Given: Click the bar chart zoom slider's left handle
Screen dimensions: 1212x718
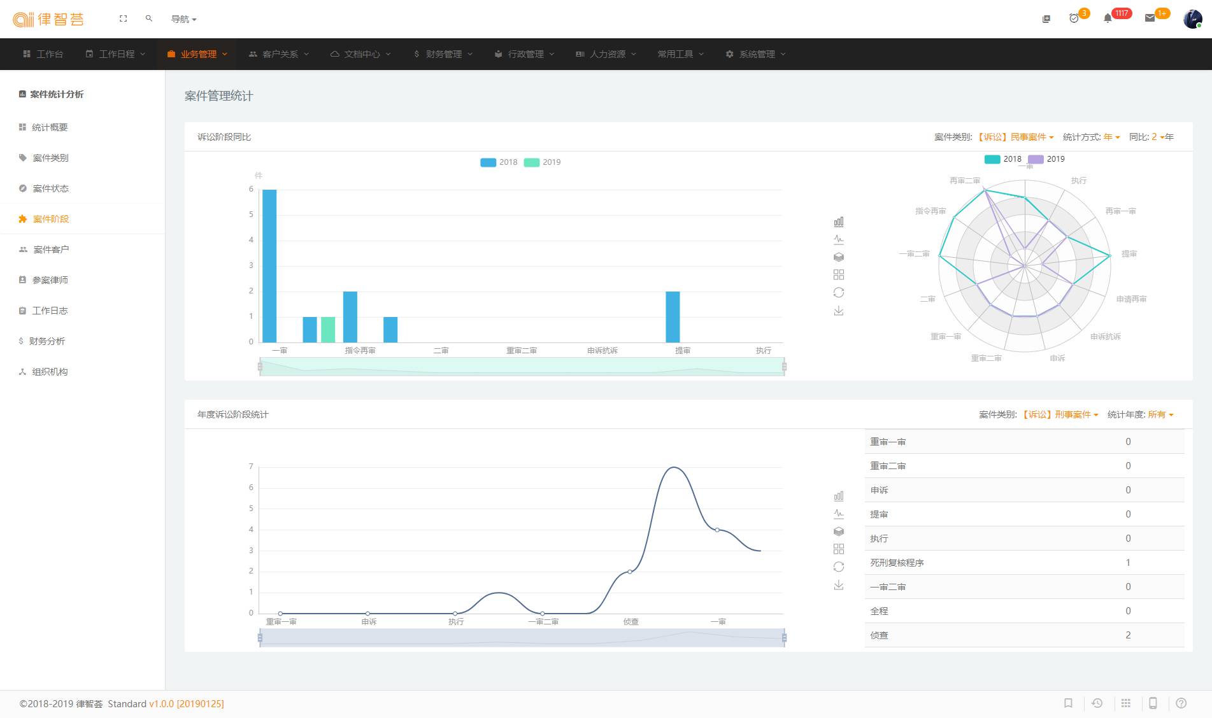Looking at the screenshot, I should (260, 367).
